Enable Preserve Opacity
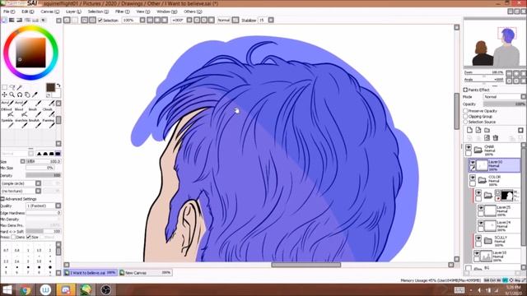 (465, 111)
